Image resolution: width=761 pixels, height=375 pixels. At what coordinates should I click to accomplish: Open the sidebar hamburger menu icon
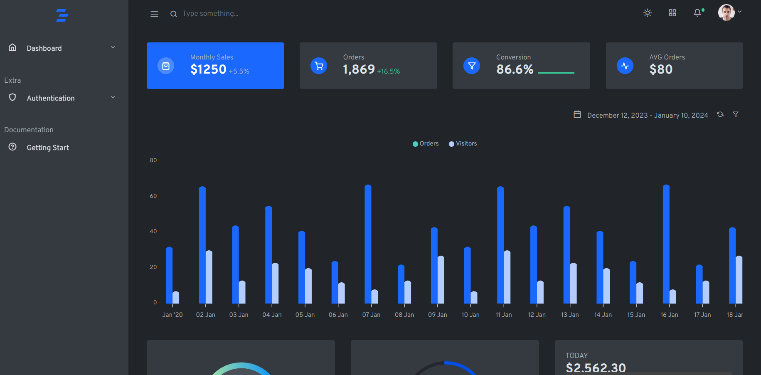(x=154, y=14)
